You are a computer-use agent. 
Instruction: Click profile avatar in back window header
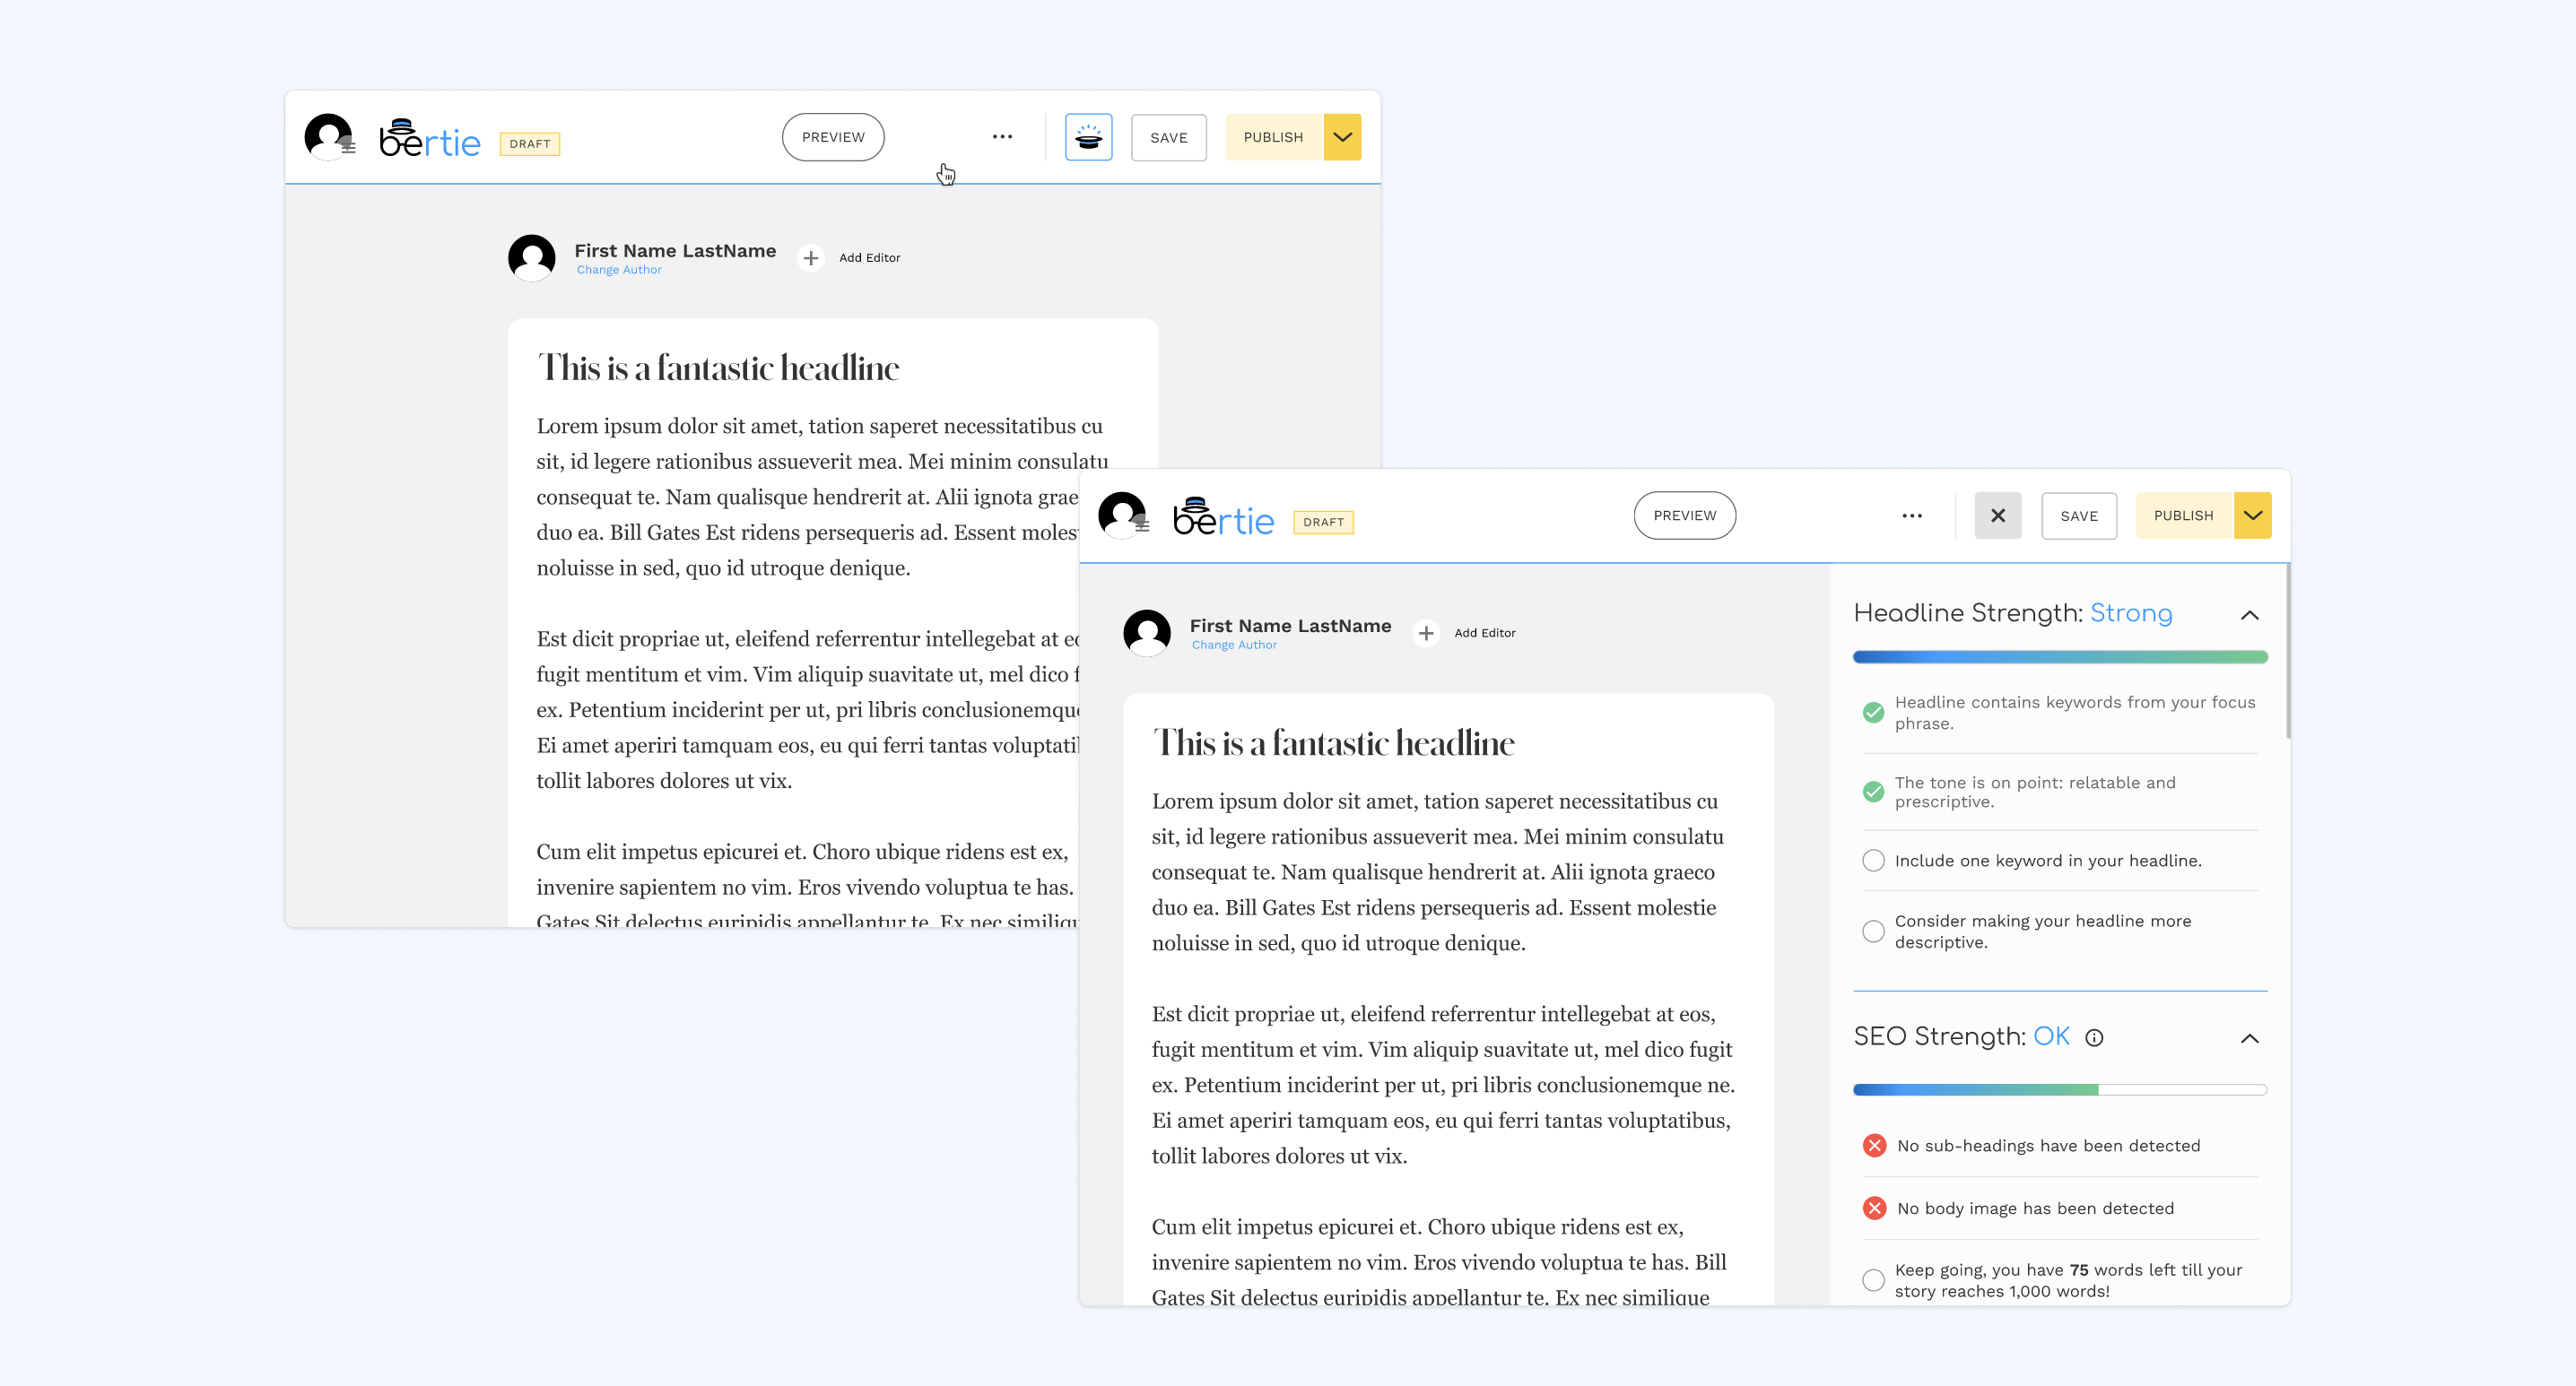point(328,137)
